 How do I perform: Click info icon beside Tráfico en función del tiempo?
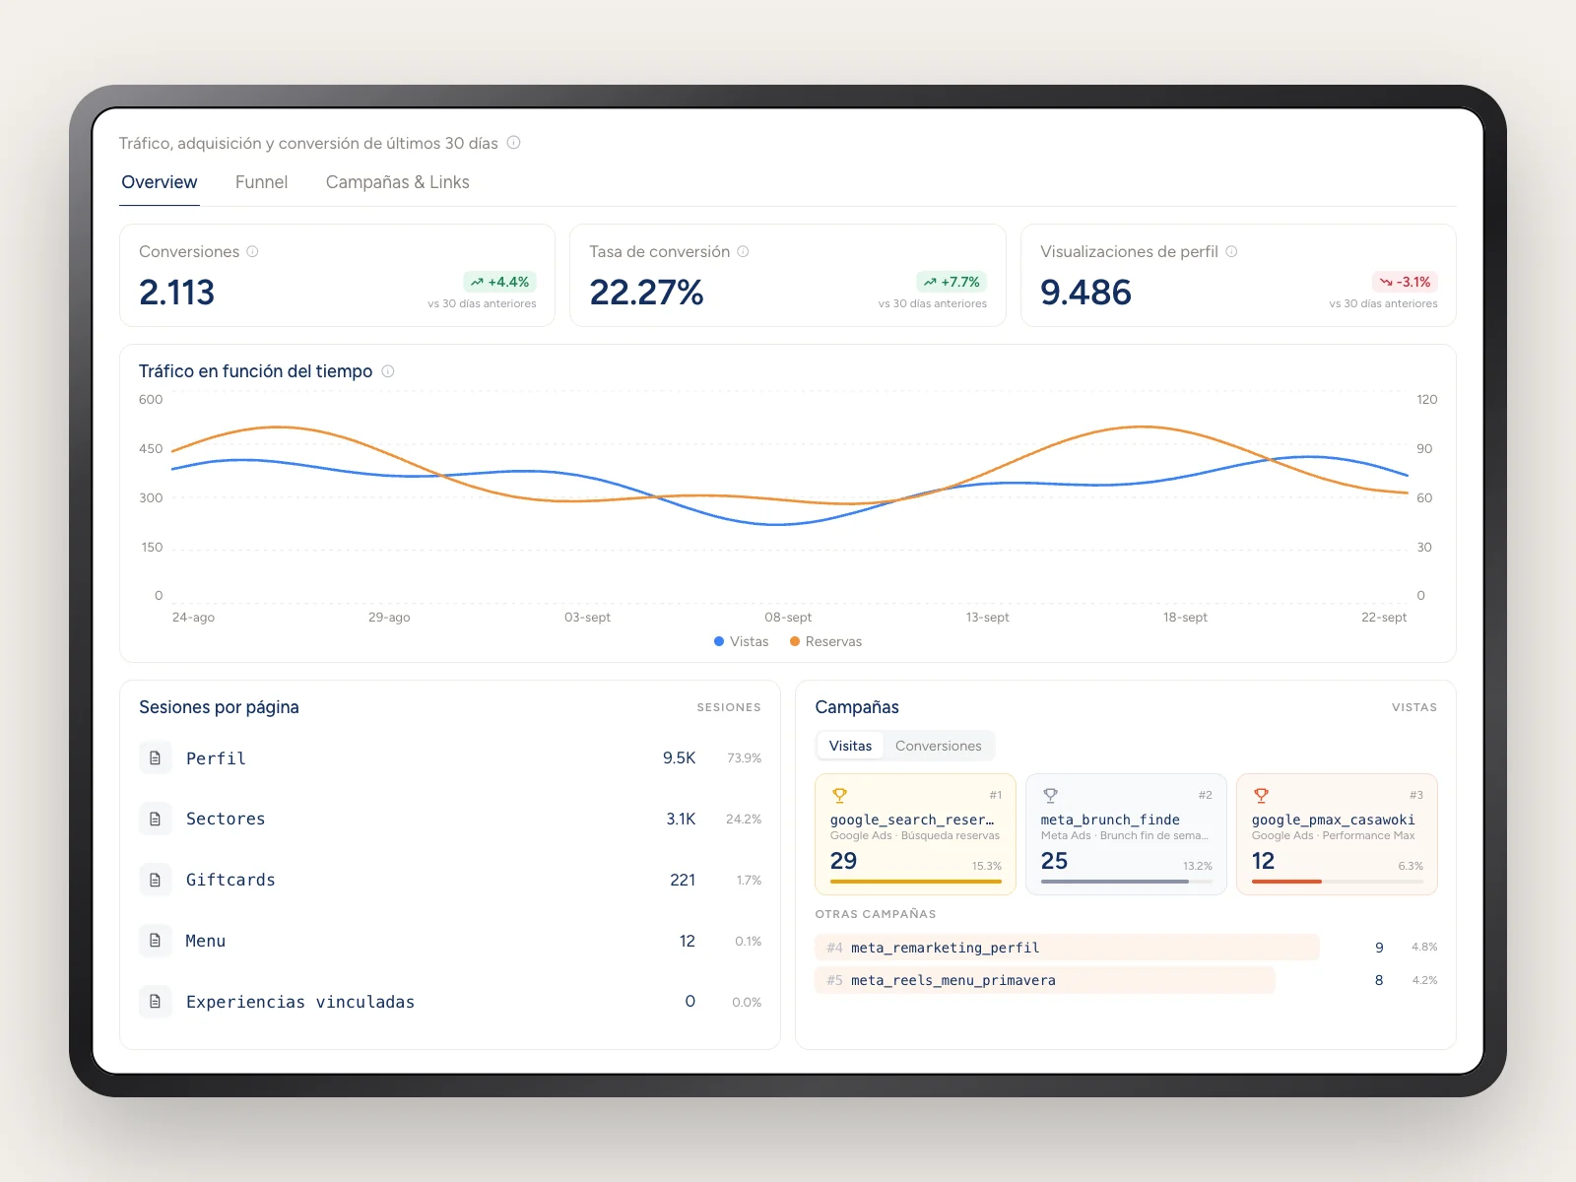click(x=388, y=371)
